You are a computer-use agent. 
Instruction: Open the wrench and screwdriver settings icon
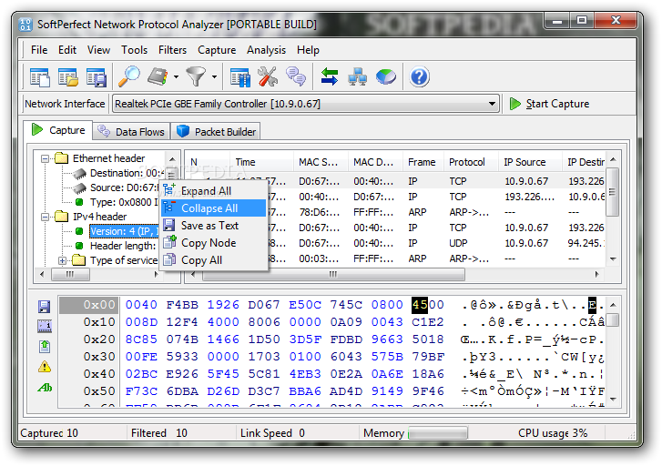[268, 76]
